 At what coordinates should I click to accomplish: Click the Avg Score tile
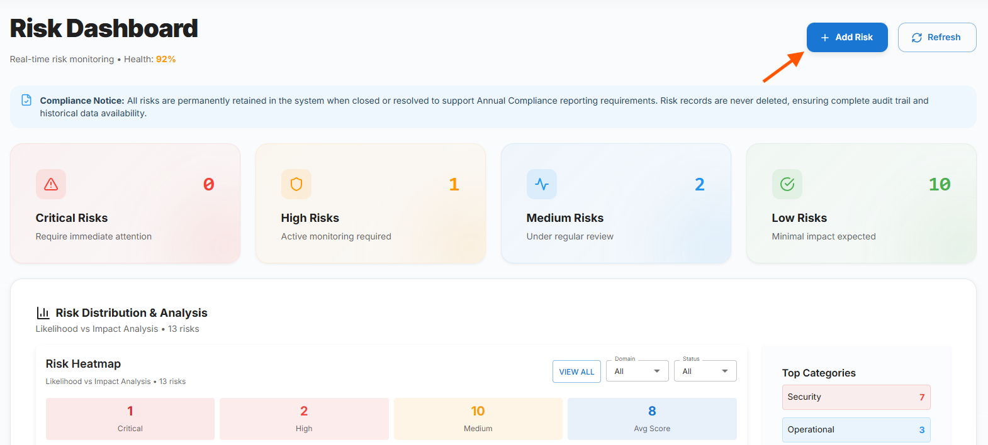[652, 419]
